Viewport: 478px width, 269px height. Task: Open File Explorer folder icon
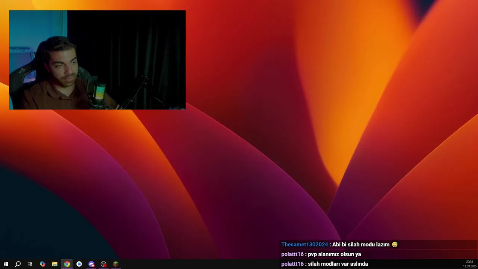(55, 264)
